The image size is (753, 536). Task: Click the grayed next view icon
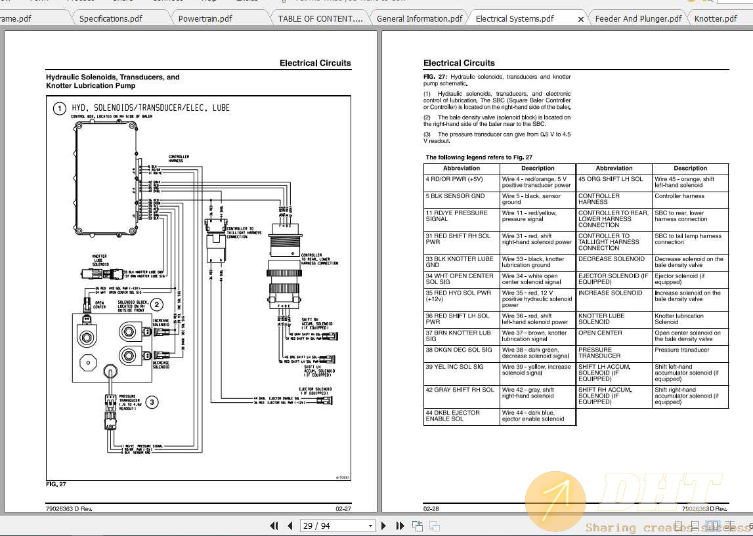coord(435,526)
